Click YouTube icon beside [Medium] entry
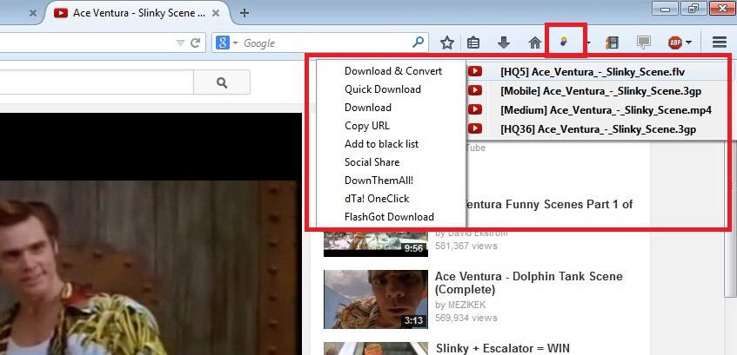737x355 pixels. [475, 109]
